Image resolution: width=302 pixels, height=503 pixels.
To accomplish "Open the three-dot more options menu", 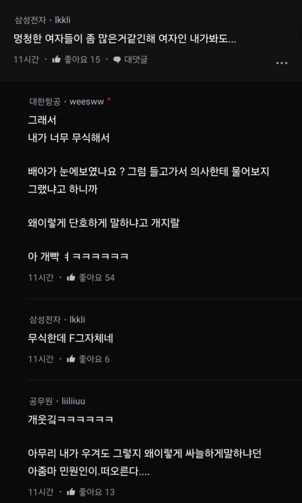I will (x=282, y=63).
